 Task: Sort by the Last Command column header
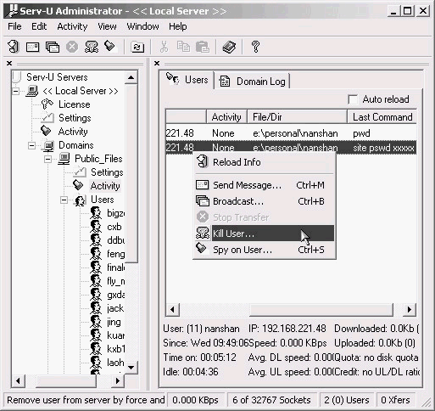pyautogui.click(x=382, y=117)
